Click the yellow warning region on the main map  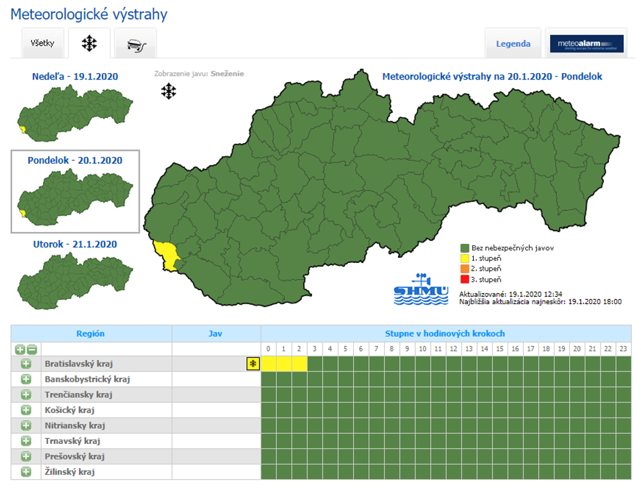click(x=168, y=253)
